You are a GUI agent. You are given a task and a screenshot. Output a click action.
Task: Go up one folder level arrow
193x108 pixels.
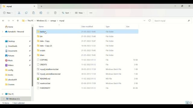pos(18,21)
